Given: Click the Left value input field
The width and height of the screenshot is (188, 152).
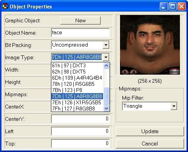Looking at the screenshot, I should point(80,131).
